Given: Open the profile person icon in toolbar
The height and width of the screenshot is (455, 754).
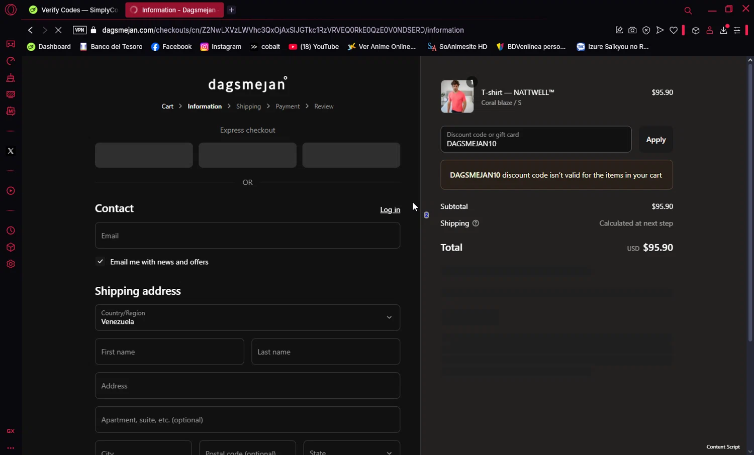Looking at the screenshot, I should [x=710, y=30].
